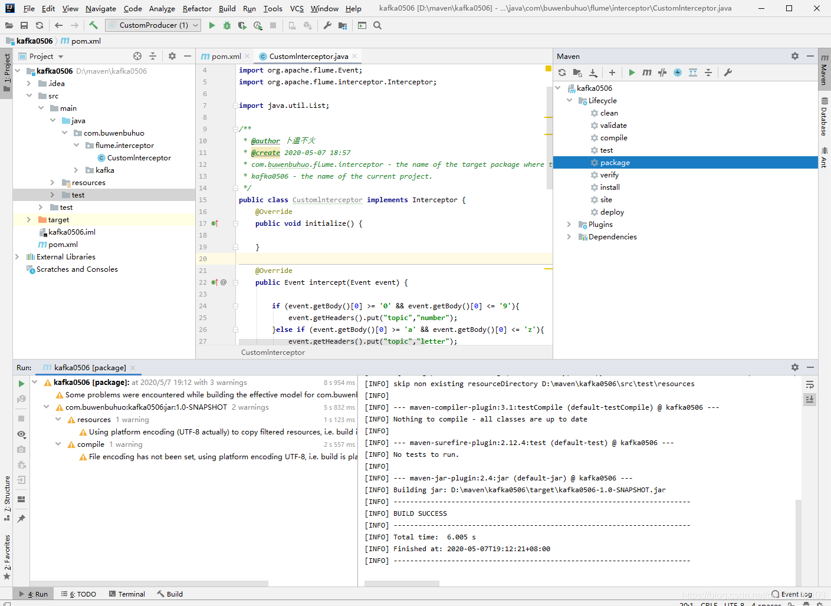Download sources and documentation in Maven
831x606 pixels.
click(x=593, y=73)
